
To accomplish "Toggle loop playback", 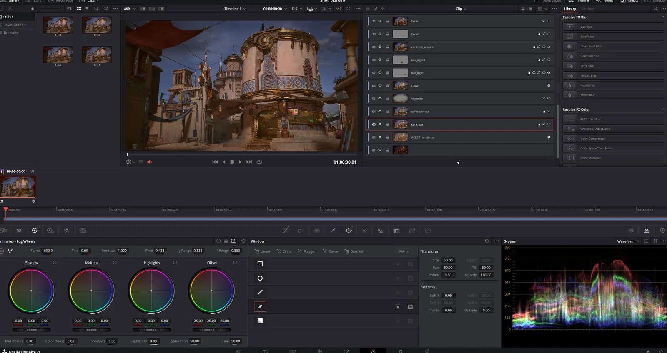I will coord(259,162).
